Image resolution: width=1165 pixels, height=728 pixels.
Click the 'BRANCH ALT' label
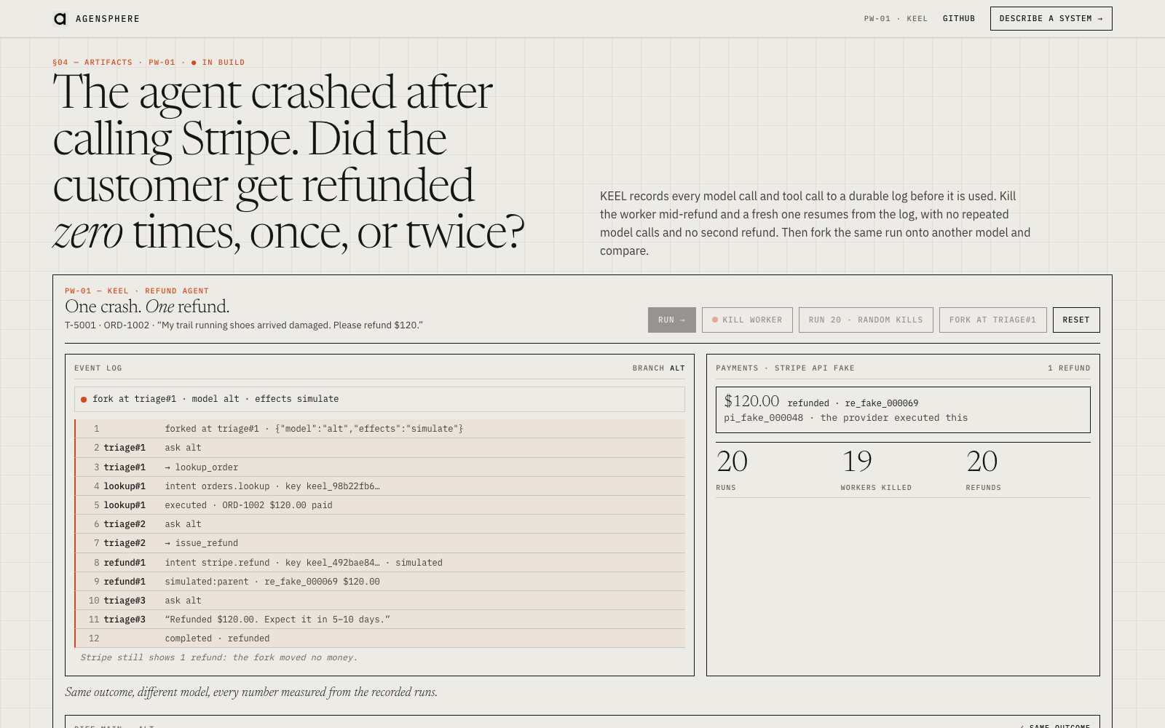[659, 368]
